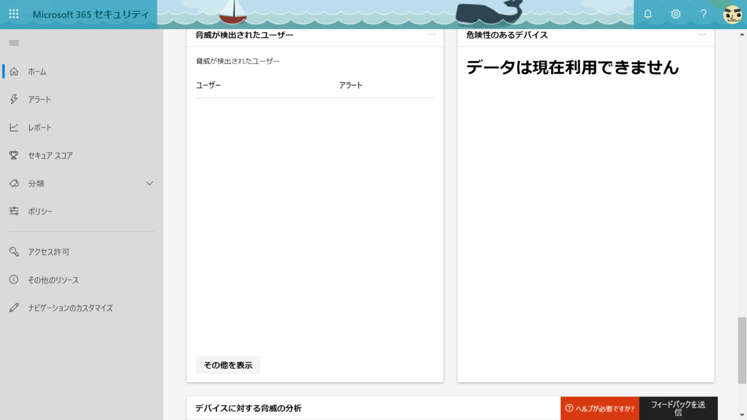Click the レポート chart icon
Viewport: 747px width, 420px height.
tap(14, 128)
